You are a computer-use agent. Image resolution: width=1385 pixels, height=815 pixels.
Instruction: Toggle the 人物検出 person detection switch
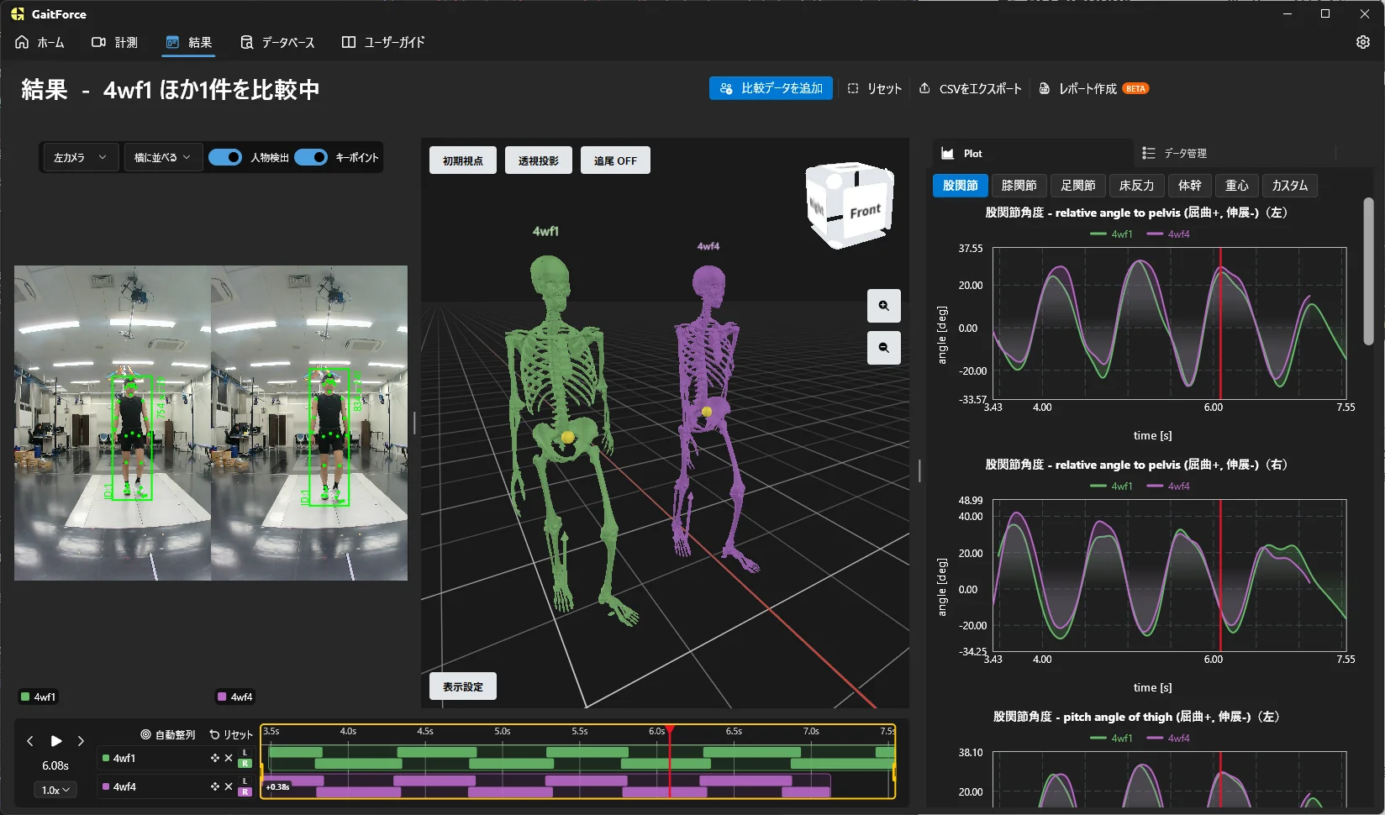pos(225,157)
